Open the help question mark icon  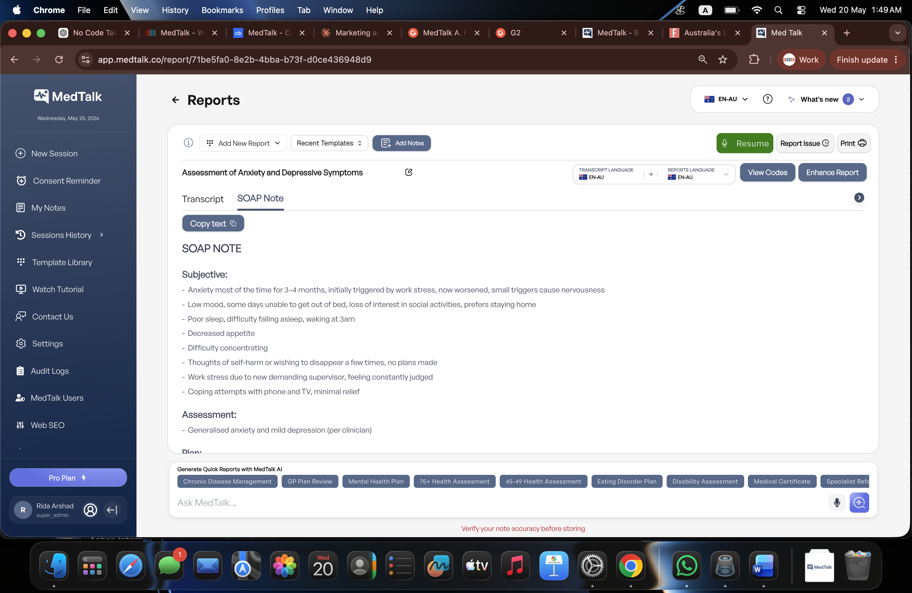tap(767, 99)
